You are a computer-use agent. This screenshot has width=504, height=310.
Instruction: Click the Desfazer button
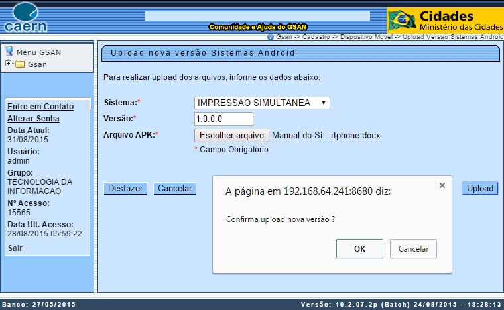(125, 189)
